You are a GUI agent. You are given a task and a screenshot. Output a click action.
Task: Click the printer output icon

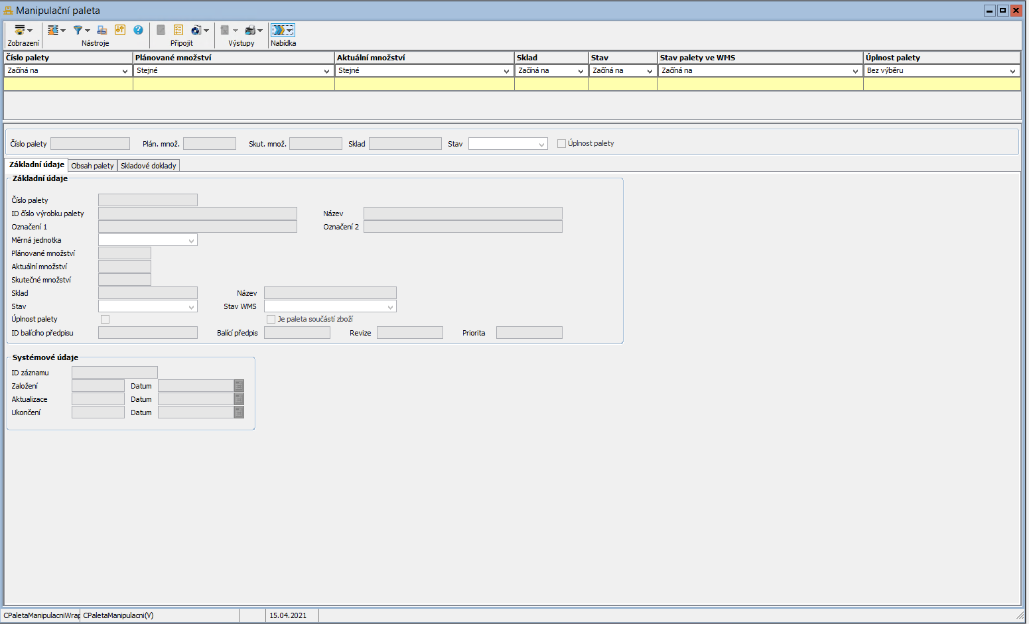(250, 31)
